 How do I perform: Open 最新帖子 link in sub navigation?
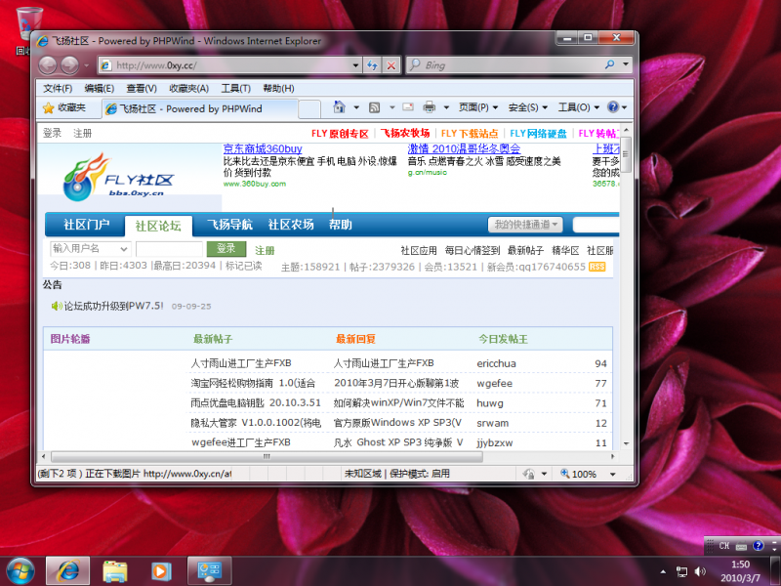[x=525, y=250]
